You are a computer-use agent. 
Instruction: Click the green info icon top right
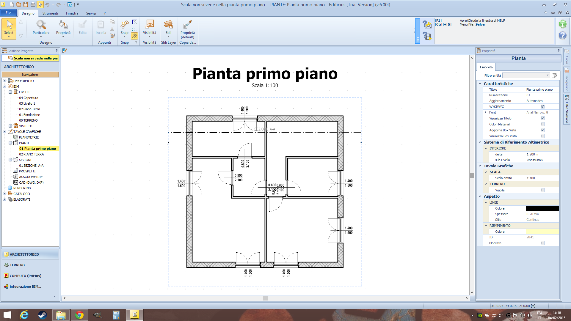click(x=562, y=24)
